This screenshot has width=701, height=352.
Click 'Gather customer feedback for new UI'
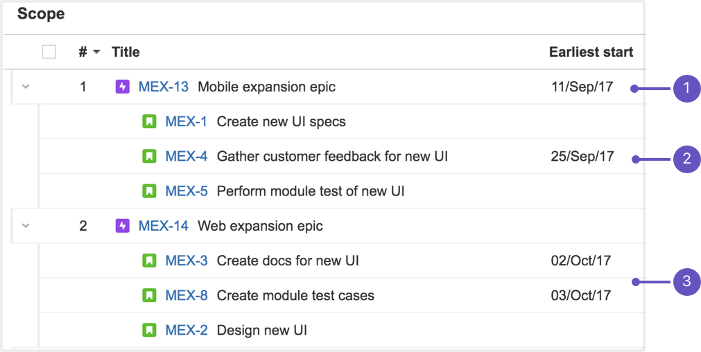(x=332, y=157)
